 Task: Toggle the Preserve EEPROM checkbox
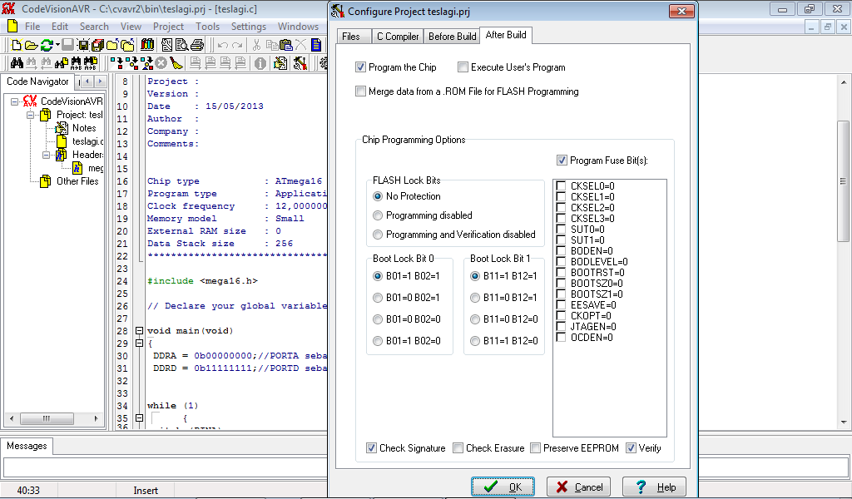click(x=535, y=448)
